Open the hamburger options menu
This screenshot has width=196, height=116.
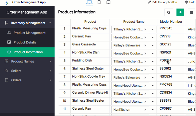[191, 12]
